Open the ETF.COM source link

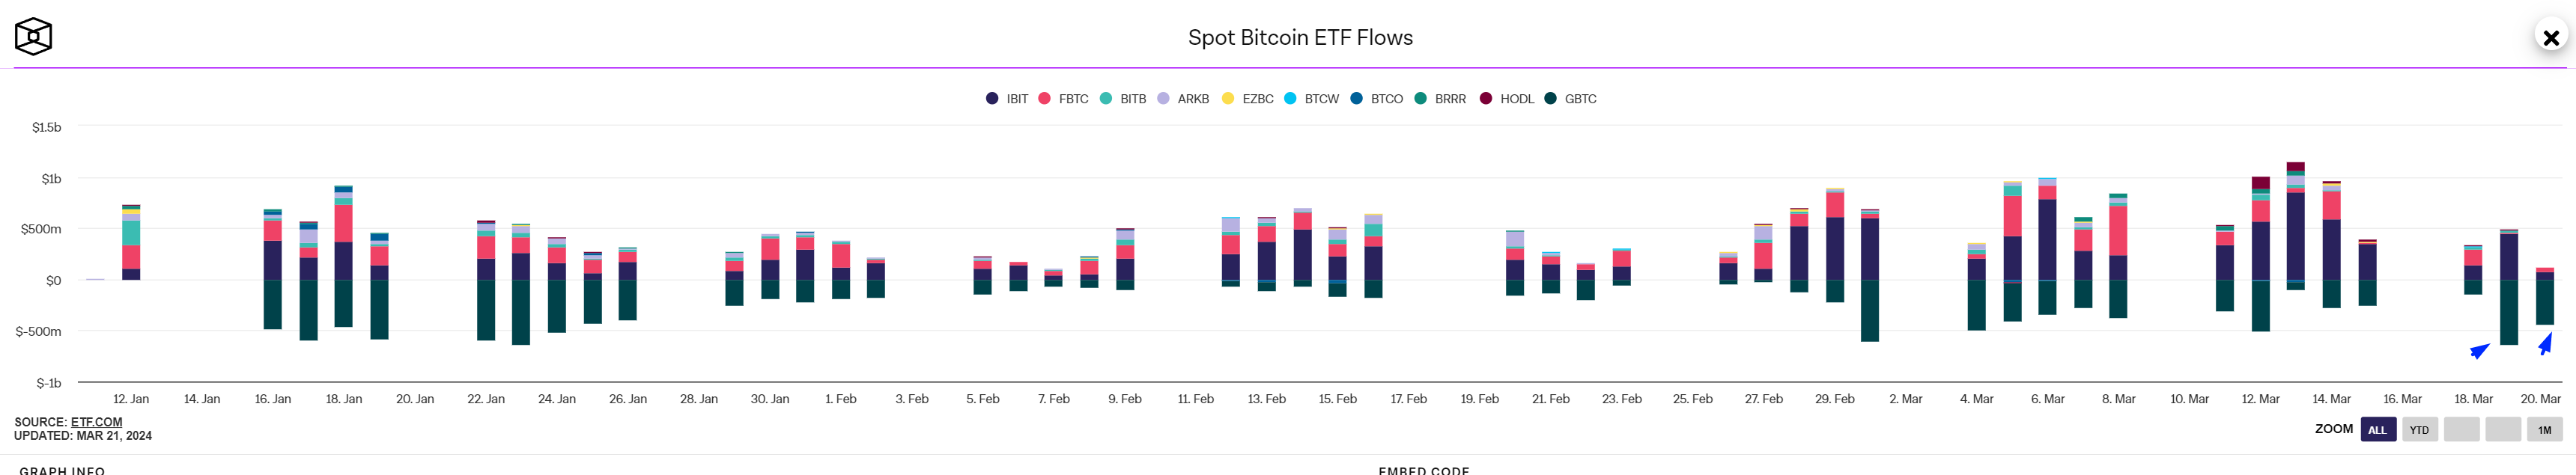96,422
